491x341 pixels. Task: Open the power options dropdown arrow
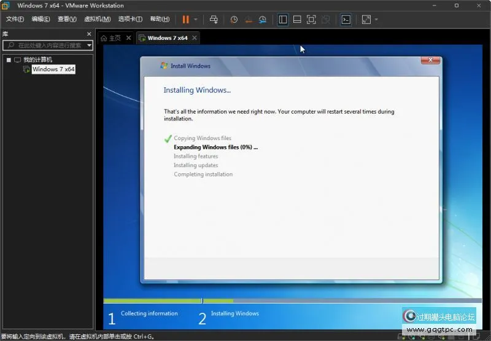click(x=196, y=20)
